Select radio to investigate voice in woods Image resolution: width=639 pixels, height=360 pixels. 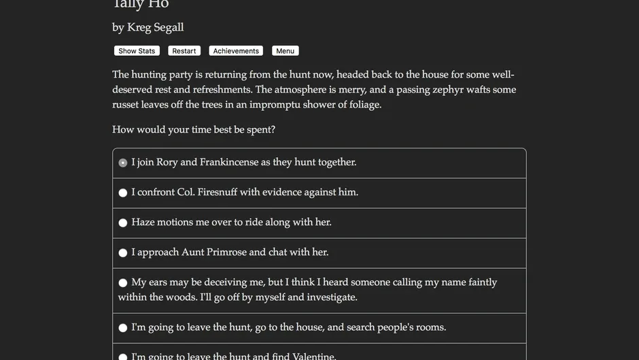[x=122, y=283]
